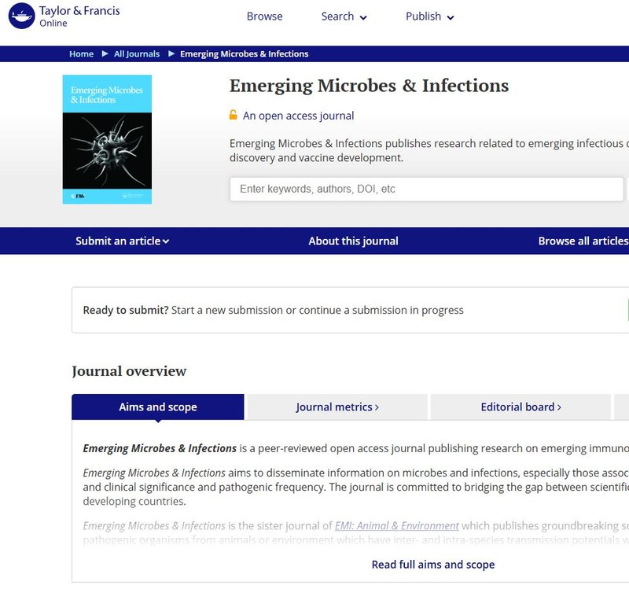Click the journal cover thumbnail
629x589 pixels.
pyautogui.click(x=106, y=138)
